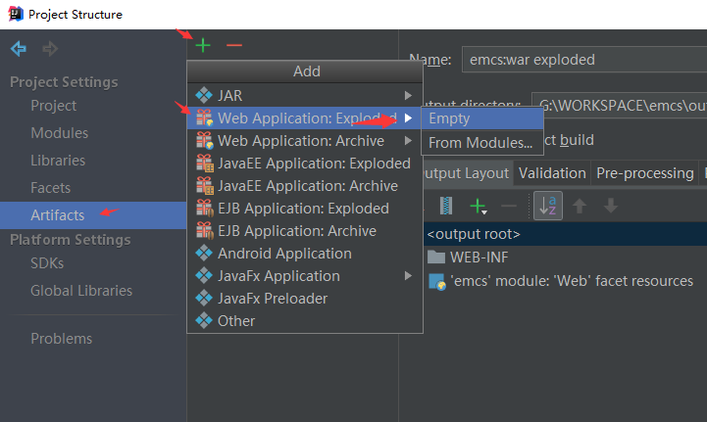This screenshot has width=707, height=422.
Task: Choose From Modules... in the submenu
Action: click(x=482, y=143)
